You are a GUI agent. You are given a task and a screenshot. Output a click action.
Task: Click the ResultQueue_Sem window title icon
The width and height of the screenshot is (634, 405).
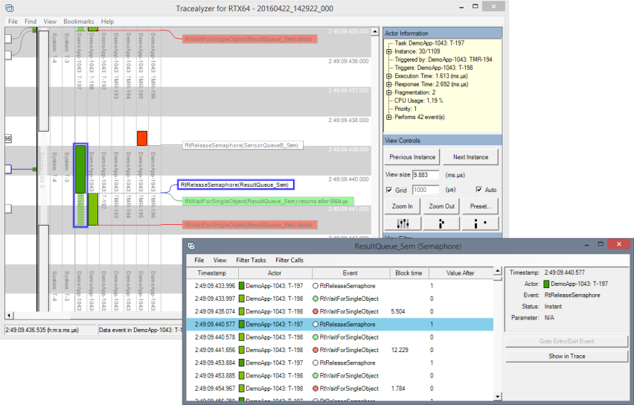[191, 246]
